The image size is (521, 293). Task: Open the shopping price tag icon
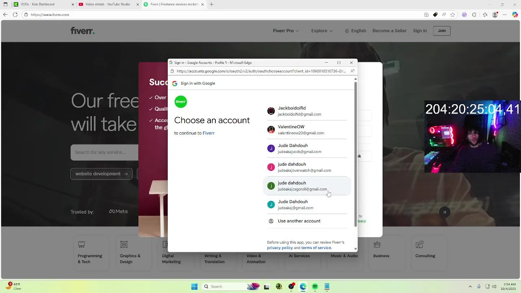(x=435, y=15)
